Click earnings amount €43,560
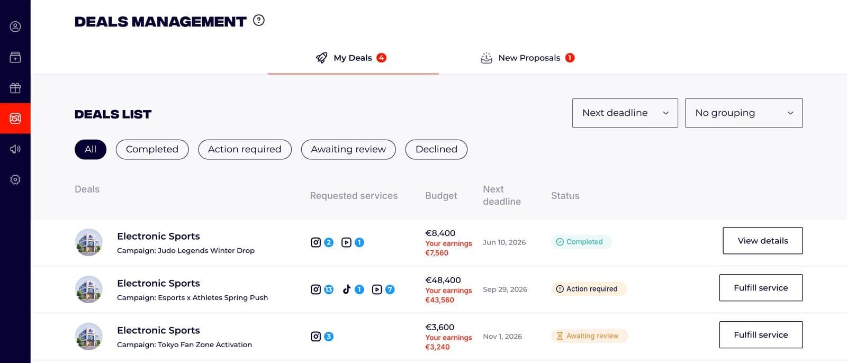This screenshot has width=847, height=363. pos(440,300)
